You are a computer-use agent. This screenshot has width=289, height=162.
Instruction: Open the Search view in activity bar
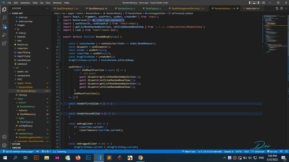pos(4,18)
